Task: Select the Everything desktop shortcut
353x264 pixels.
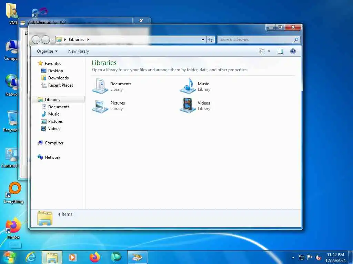Action: point(13,194)
